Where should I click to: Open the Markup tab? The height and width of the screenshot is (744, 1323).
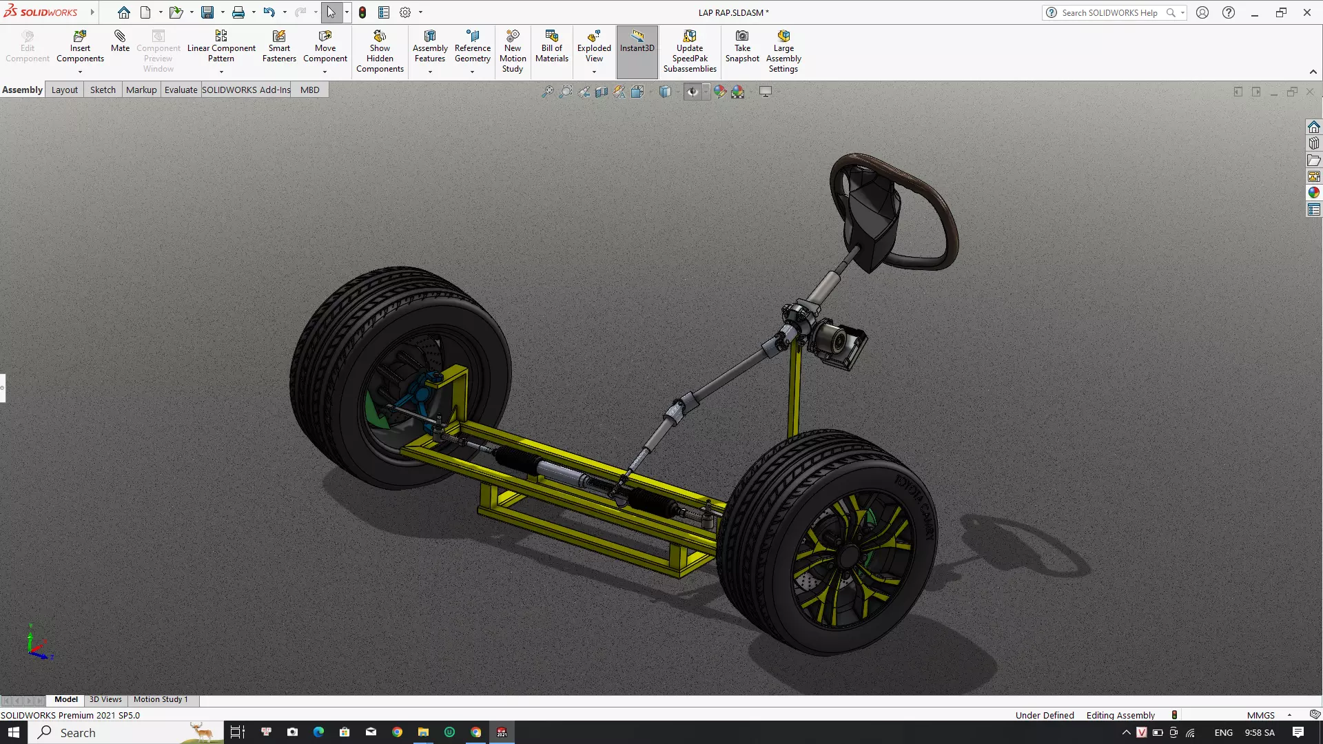tap(141, 90)
